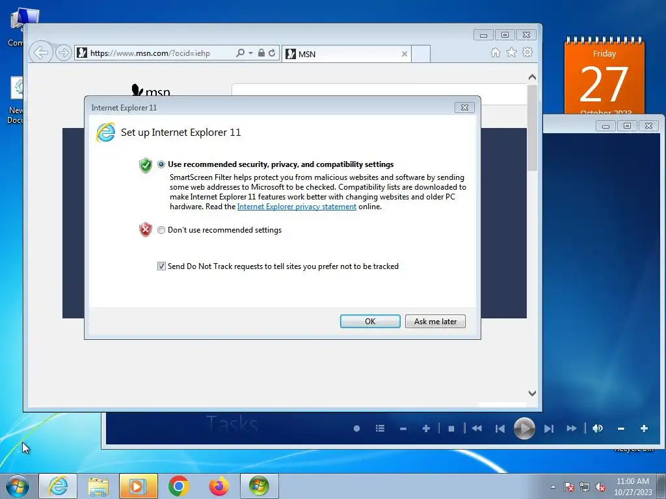Launch Firefox from the taskbar

pos(219,486)
